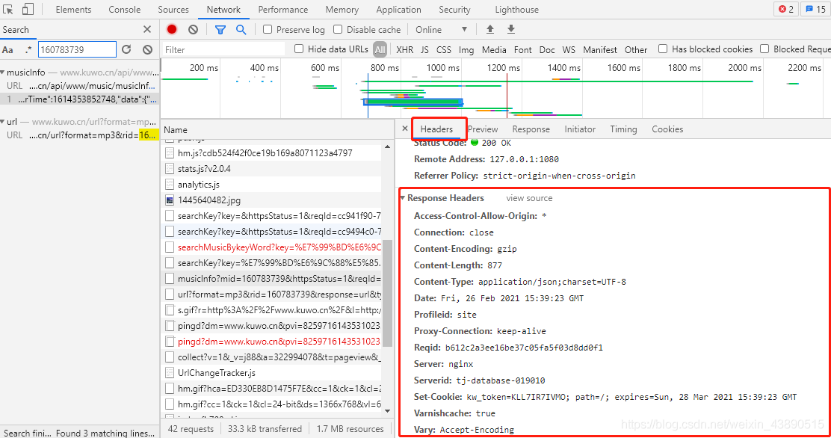Viewport: 831px width, 438px height.
Task: Collapse the url search result group
Action: pyautogui.click(x=3, y=122)
